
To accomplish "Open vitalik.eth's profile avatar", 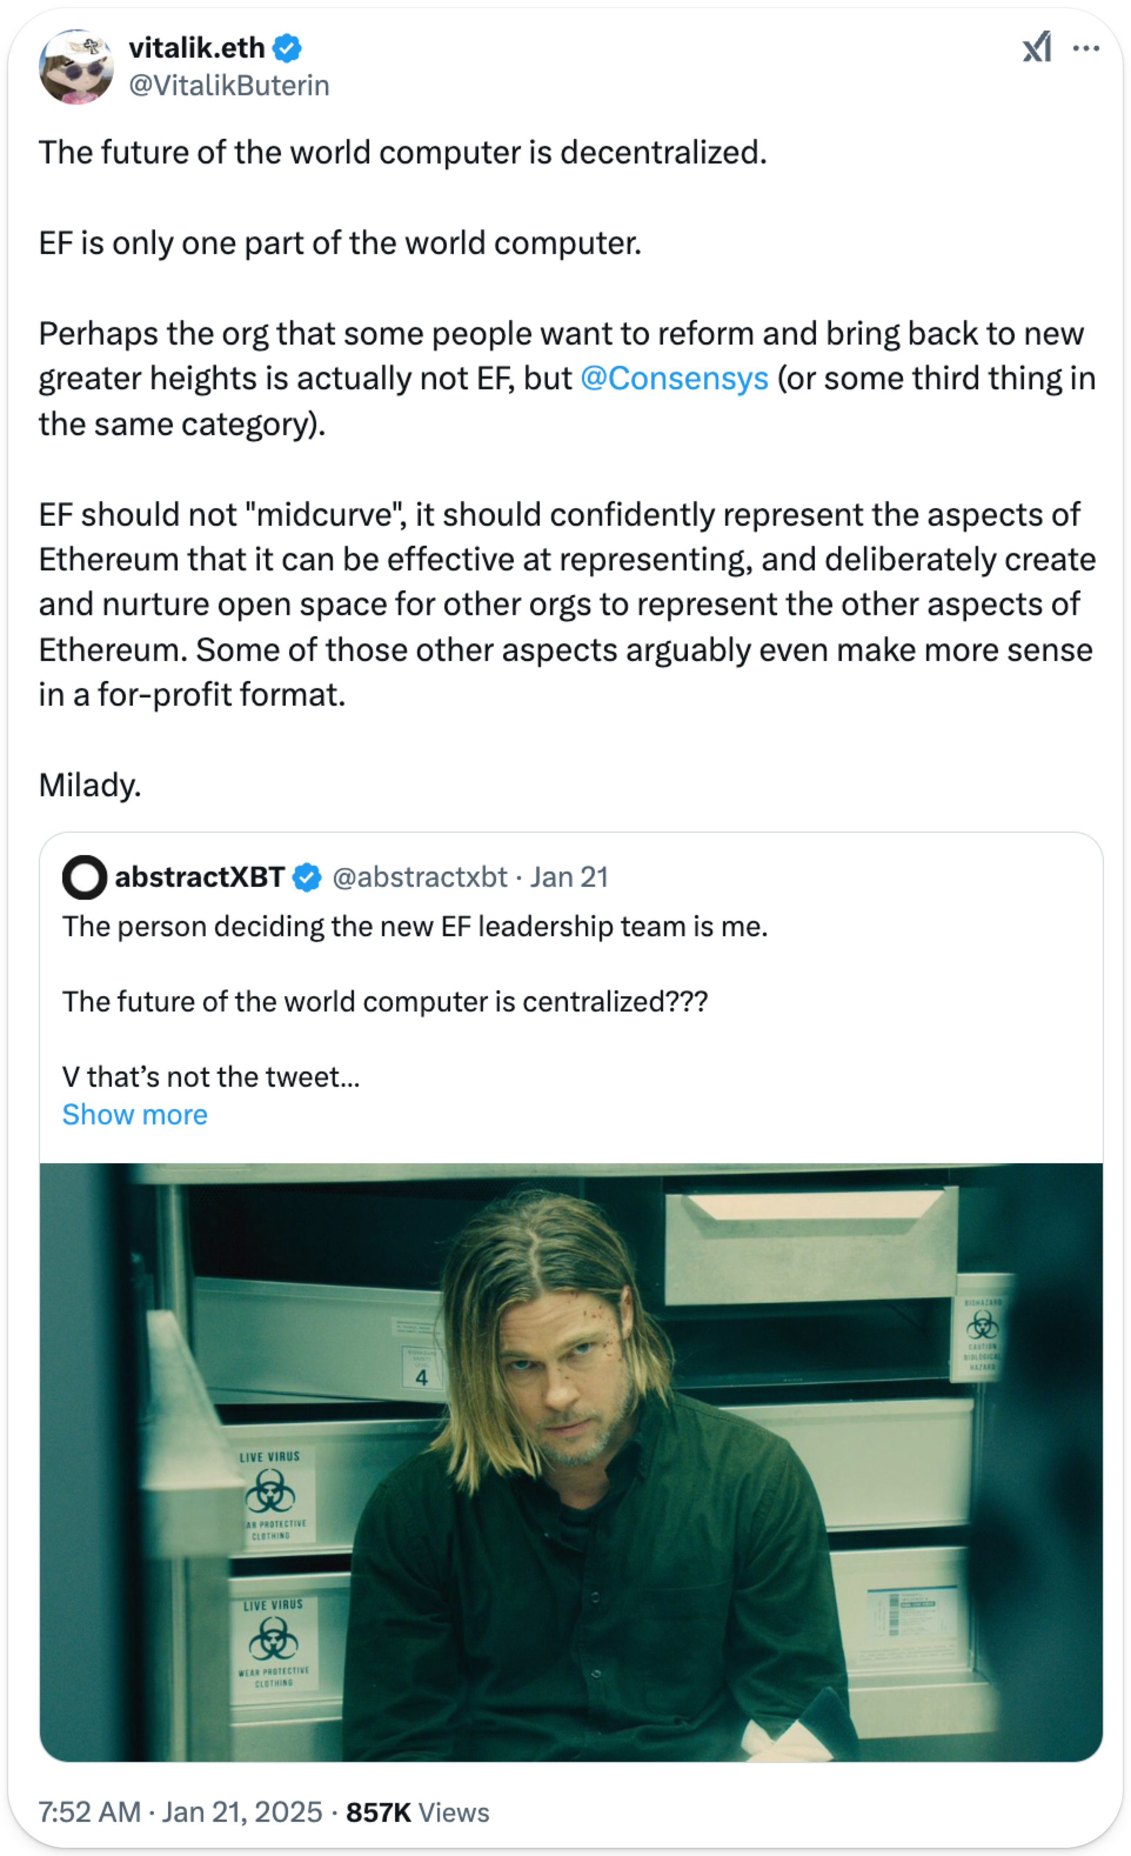I will coord(76,67).
